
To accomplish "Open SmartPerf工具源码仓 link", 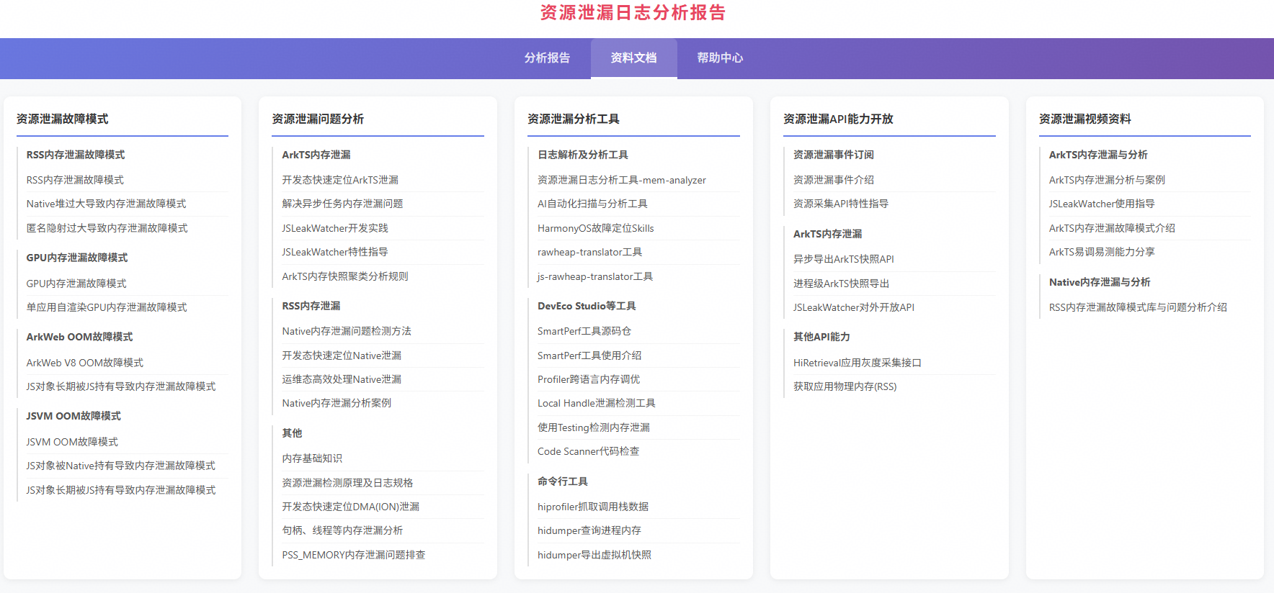I will click(x=584, y=331).
